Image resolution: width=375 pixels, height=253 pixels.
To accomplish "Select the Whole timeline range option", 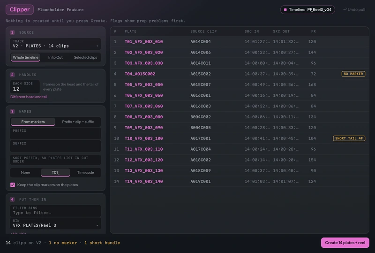I will (26, 57).
